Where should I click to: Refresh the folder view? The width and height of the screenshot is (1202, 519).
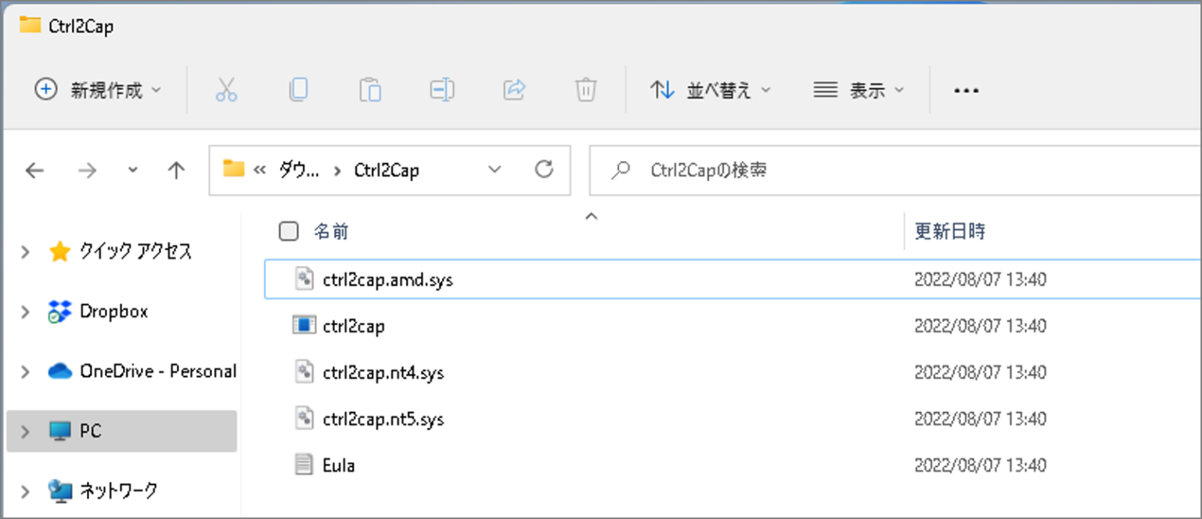click(x=544, y=169)
